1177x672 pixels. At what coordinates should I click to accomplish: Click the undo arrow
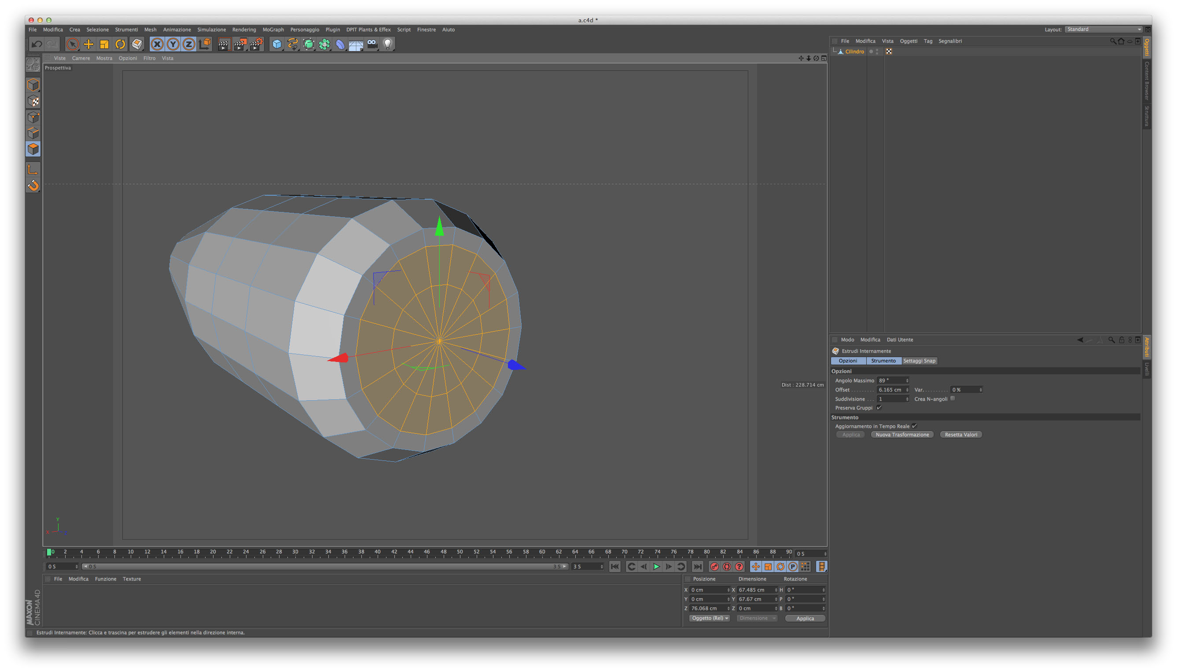tap(37, 44)
